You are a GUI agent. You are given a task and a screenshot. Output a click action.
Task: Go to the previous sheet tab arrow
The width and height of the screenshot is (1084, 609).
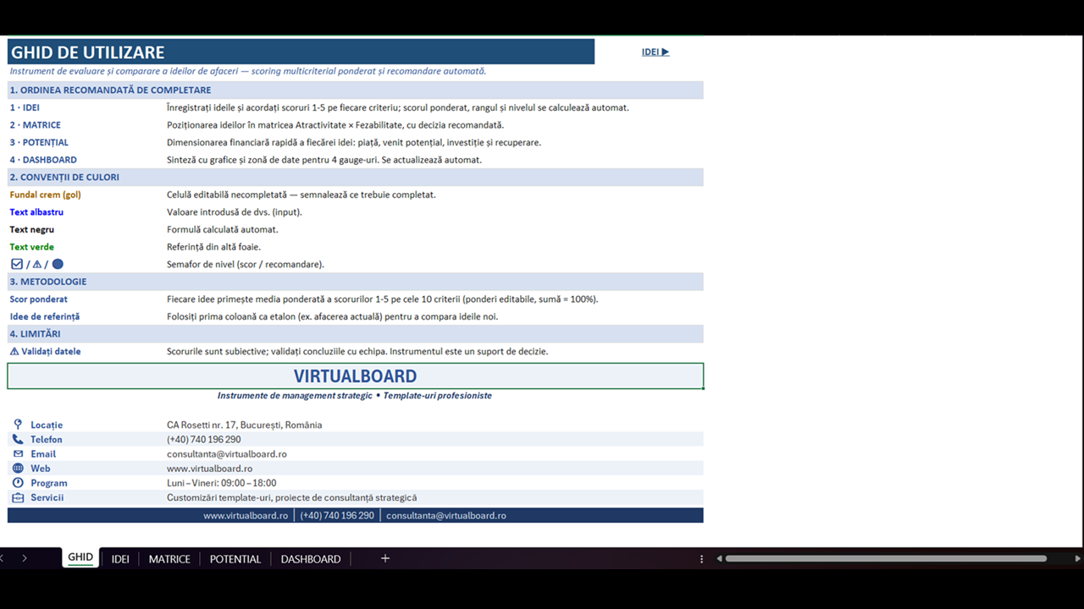pyautogui.click(x=3, y=558)
